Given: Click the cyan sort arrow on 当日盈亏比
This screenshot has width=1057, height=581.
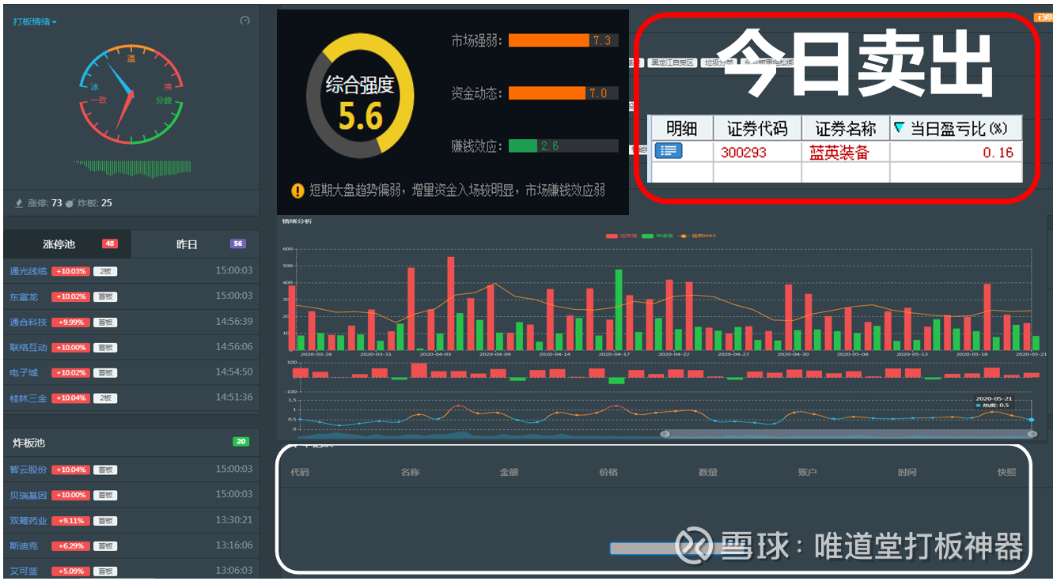Looking at the screenshot, I should pos(899,127).
